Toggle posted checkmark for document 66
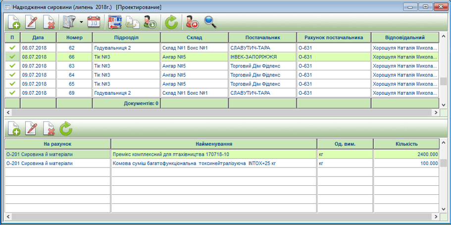 (12, 57)
